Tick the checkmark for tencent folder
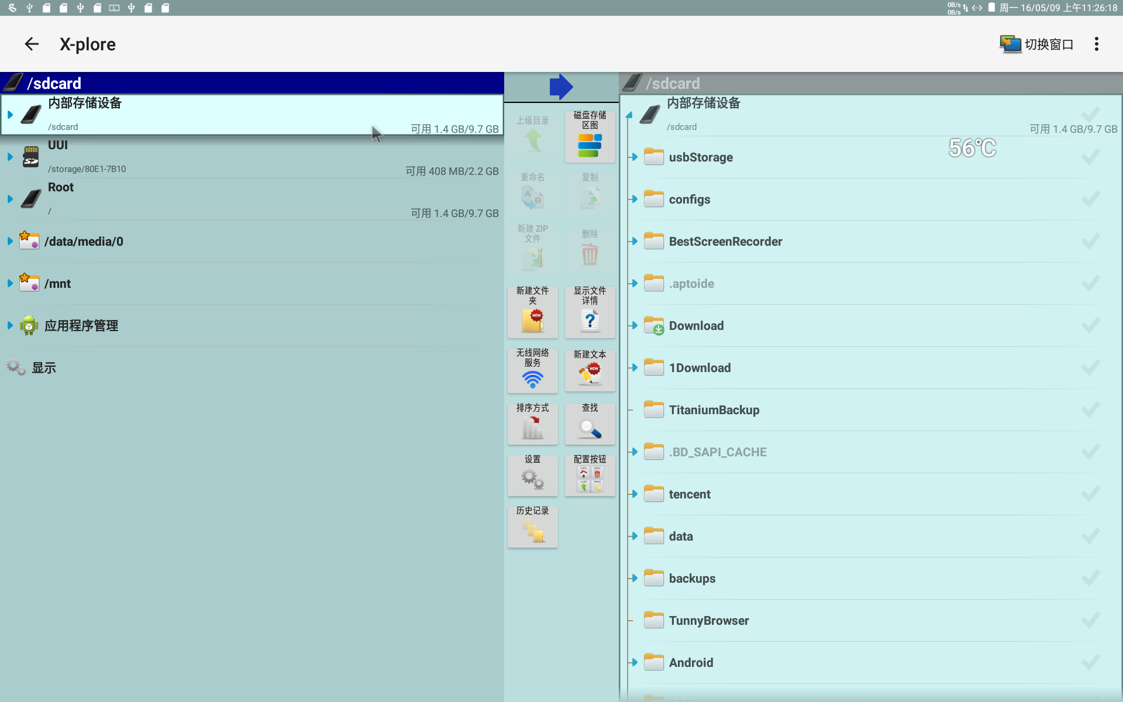Screen dimensions: 1123x702 1090,494
